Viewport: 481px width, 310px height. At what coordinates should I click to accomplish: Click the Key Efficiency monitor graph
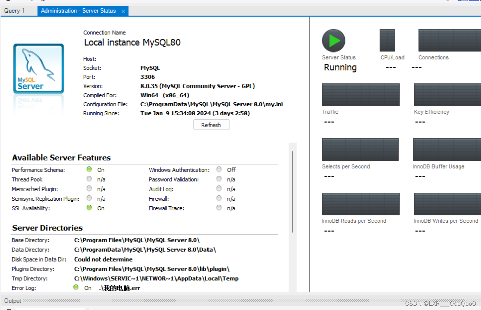pos(447,95)
